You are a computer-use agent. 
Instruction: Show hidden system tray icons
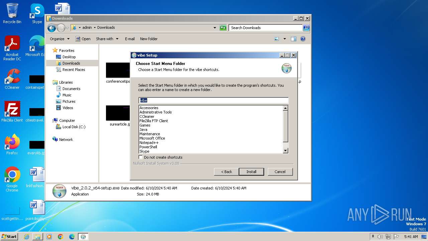tap(373, 237)
